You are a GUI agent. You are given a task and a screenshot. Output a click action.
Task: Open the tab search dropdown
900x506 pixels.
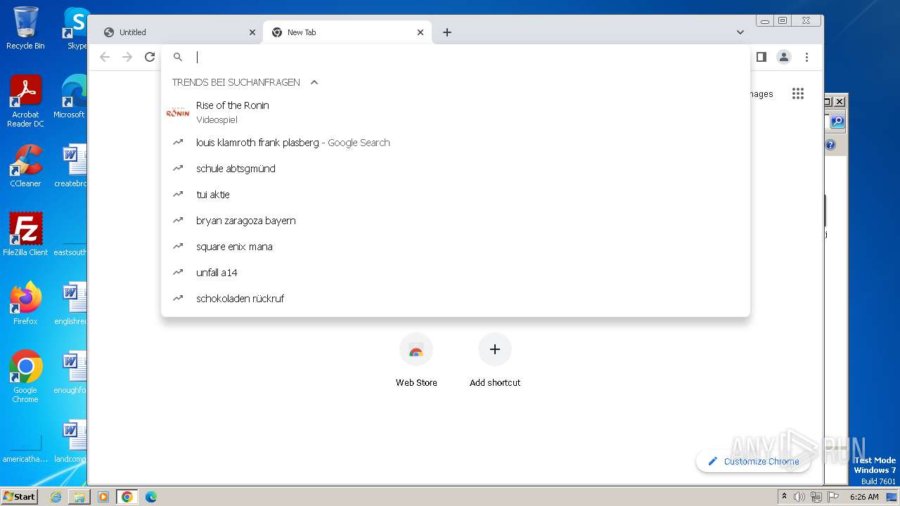[x=740, y=32]
